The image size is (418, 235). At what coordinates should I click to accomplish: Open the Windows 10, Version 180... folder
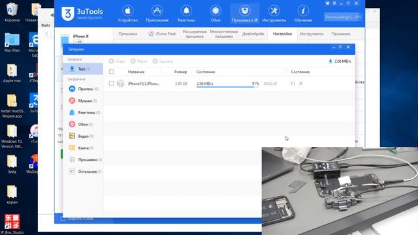click(12, 136)
